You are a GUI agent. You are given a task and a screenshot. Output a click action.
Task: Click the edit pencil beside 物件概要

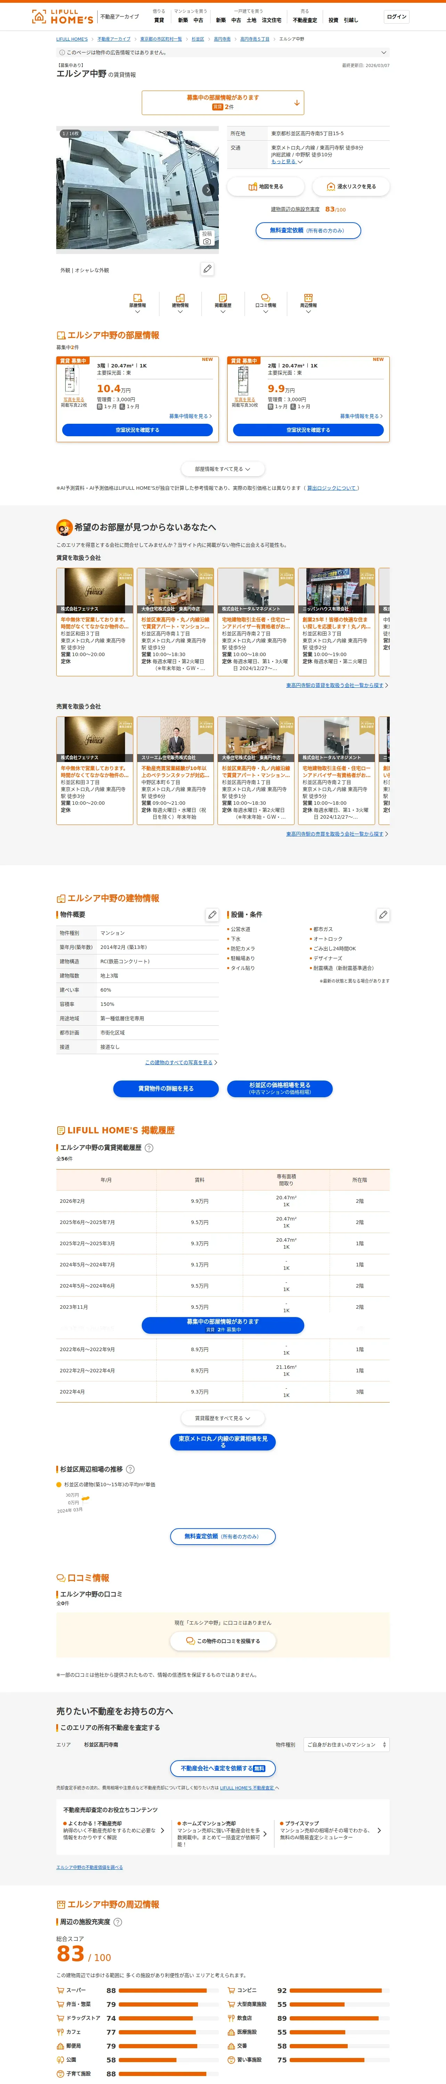pos(212,915)
